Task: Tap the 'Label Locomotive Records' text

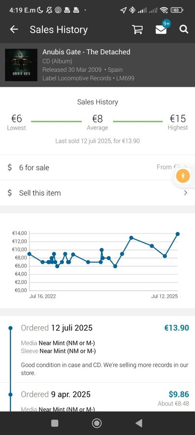Action: pyautogui.click(x=77, y=78)
